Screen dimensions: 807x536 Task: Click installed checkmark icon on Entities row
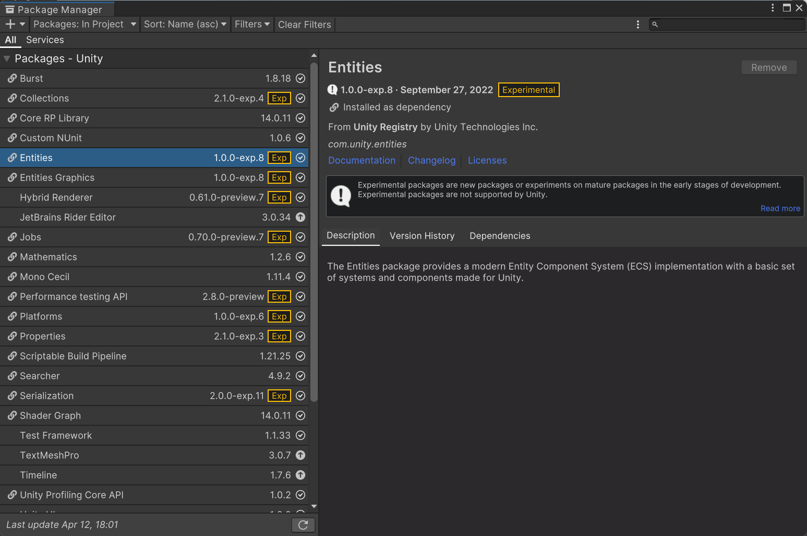pyautogui.click(x=300, y=158)
